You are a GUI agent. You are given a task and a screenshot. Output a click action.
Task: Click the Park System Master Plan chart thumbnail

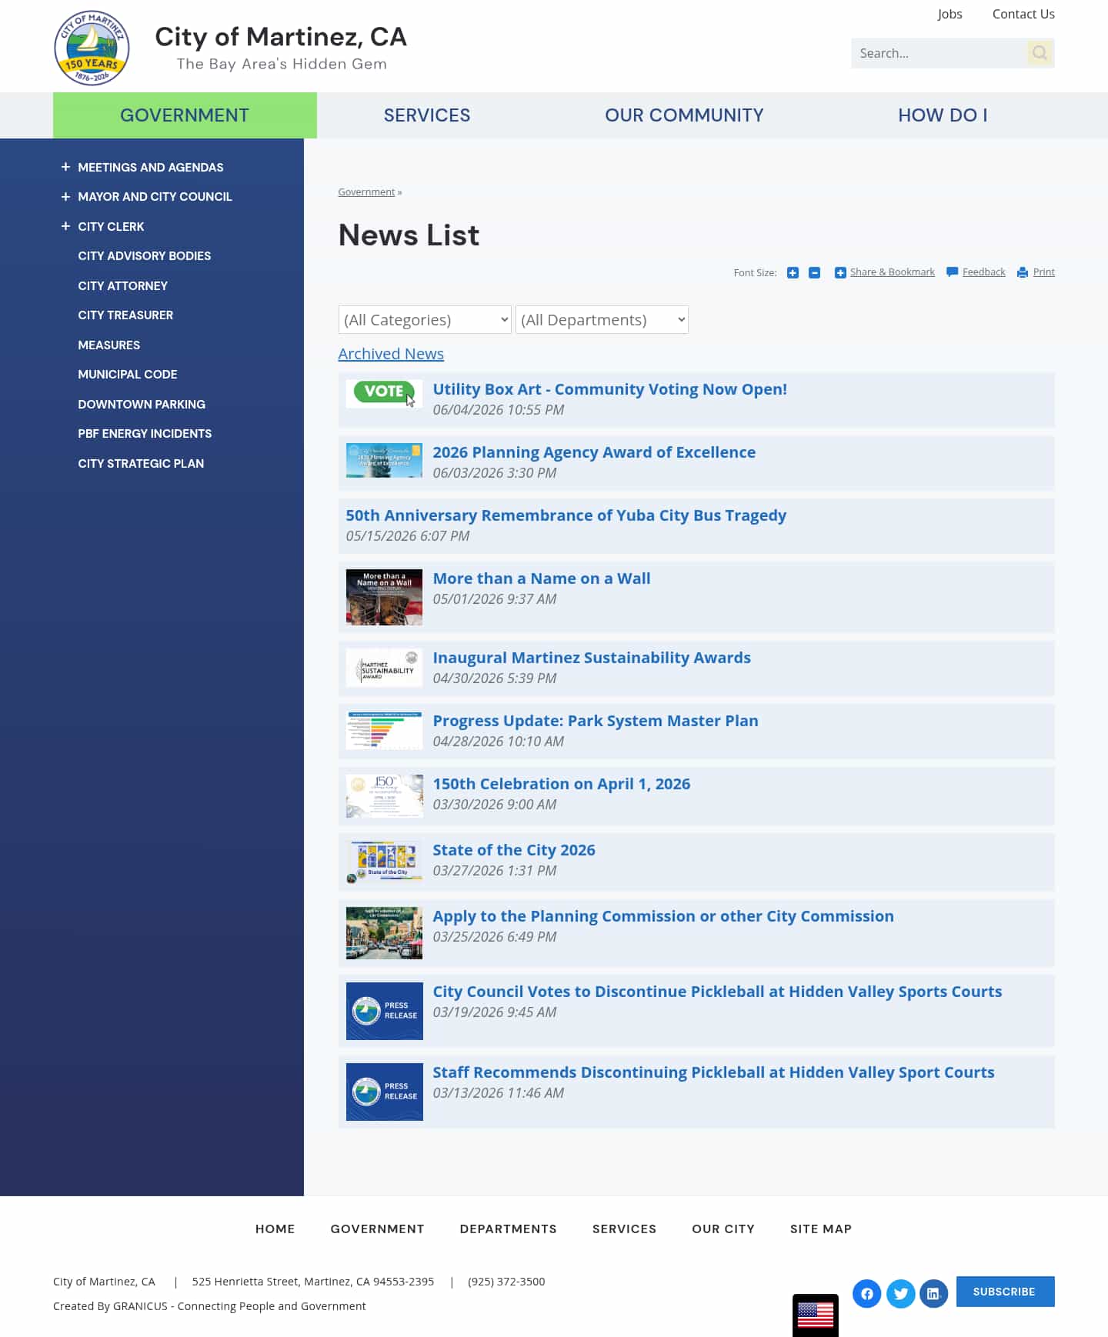pos(384,731)
